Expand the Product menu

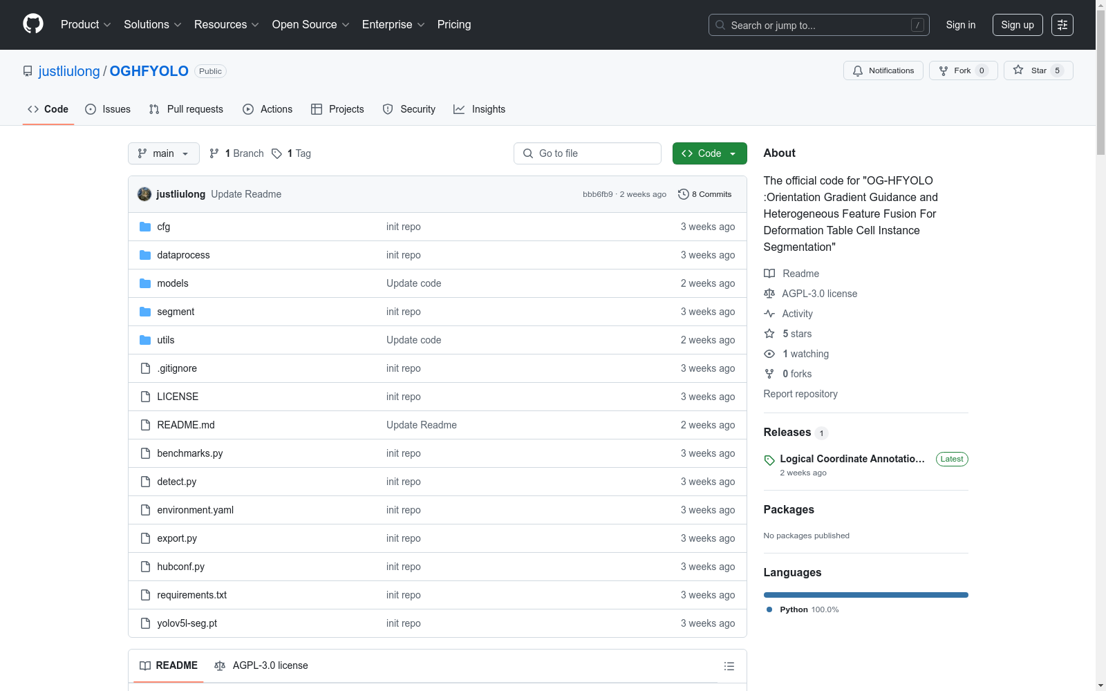pos(86,25)
